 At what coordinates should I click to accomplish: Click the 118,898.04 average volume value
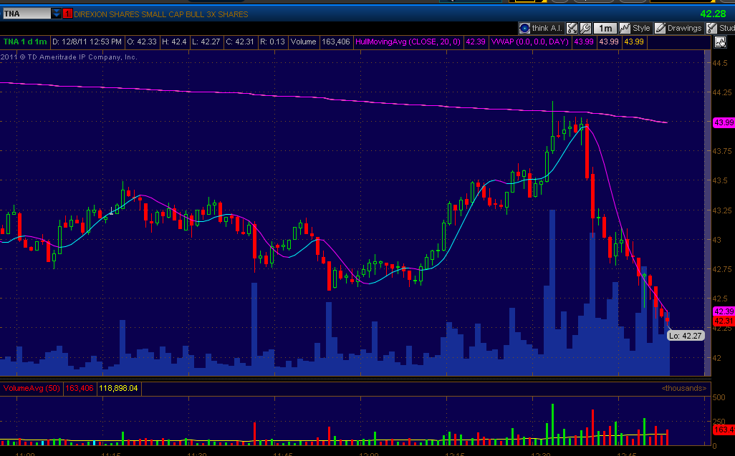coord(119,388)
